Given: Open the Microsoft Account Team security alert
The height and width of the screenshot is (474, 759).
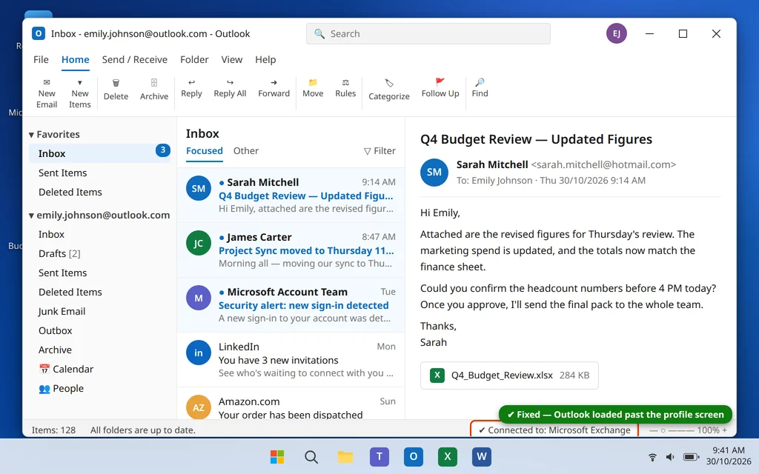Looking at the screenshot, I should tap(291, 304).
